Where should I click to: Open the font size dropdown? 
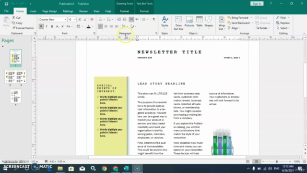point(75,19)
